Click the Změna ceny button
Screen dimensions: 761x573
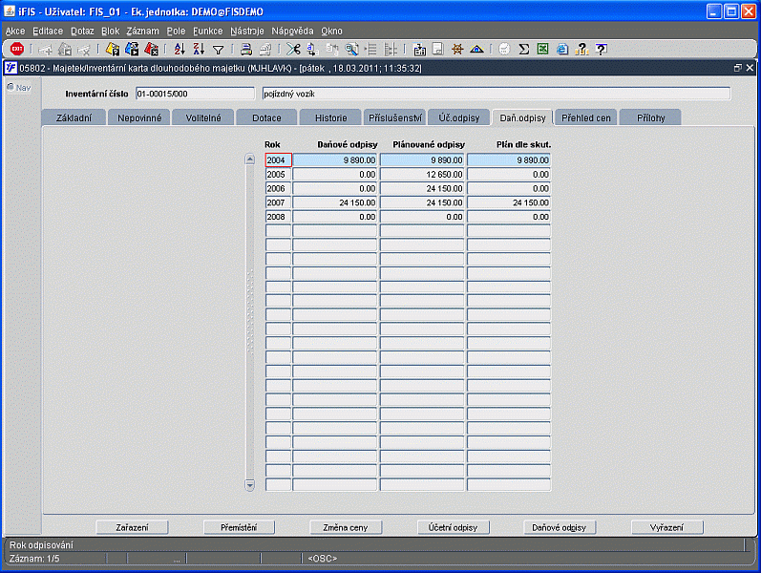(346, 527)
